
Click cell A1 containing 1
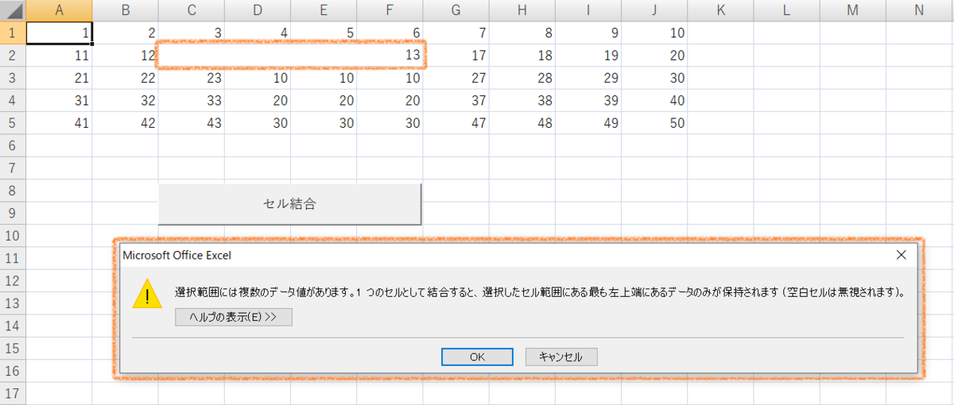point(60,33)
